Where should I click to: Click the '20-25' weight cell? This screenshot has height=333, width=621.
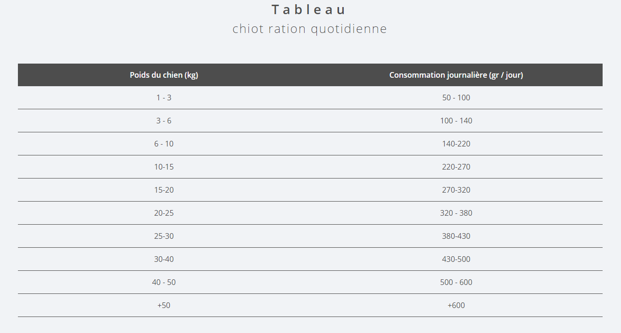point(164,213)
